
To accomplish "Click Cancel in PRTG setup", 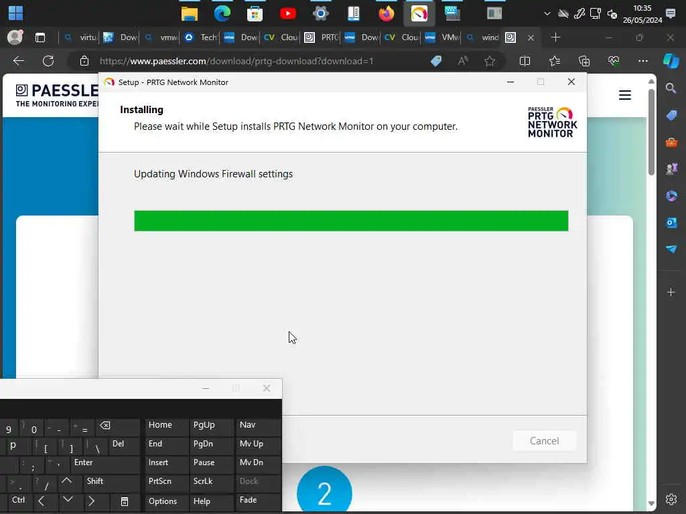I will pyautogui.click(x=544, y=440).
